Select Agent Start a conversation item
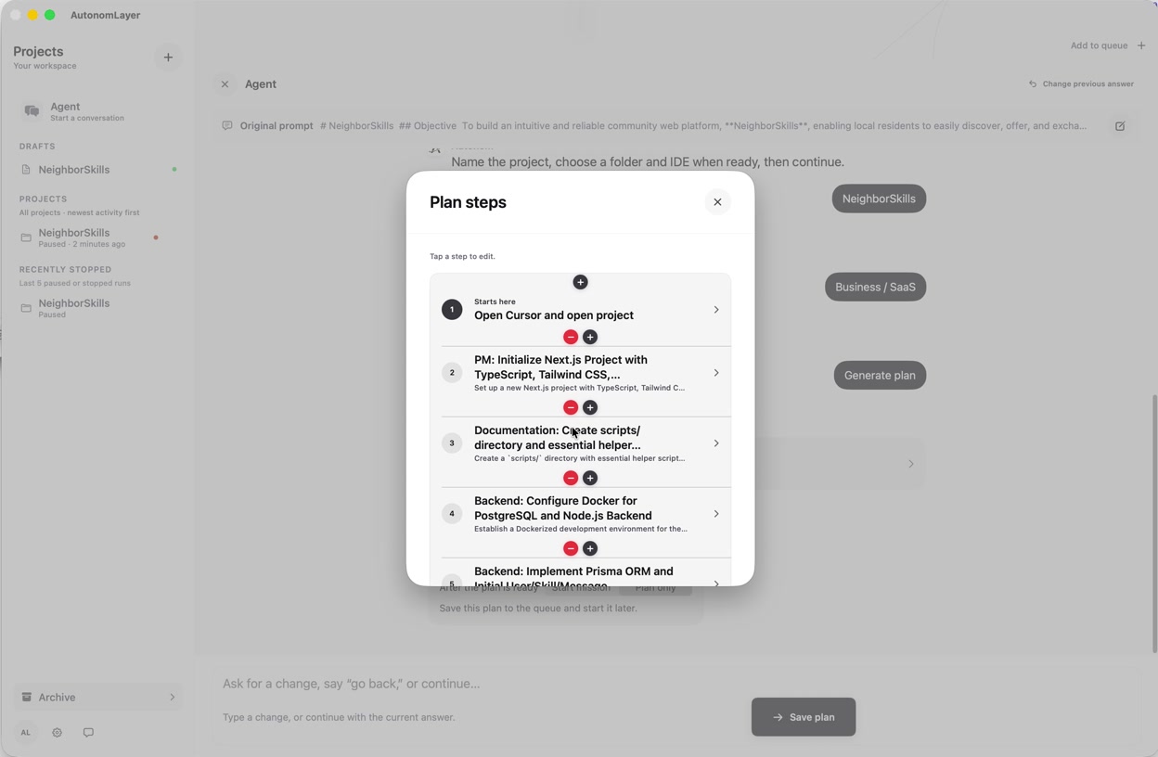Viewport: 1158px width, 757px height. (97, 111)
